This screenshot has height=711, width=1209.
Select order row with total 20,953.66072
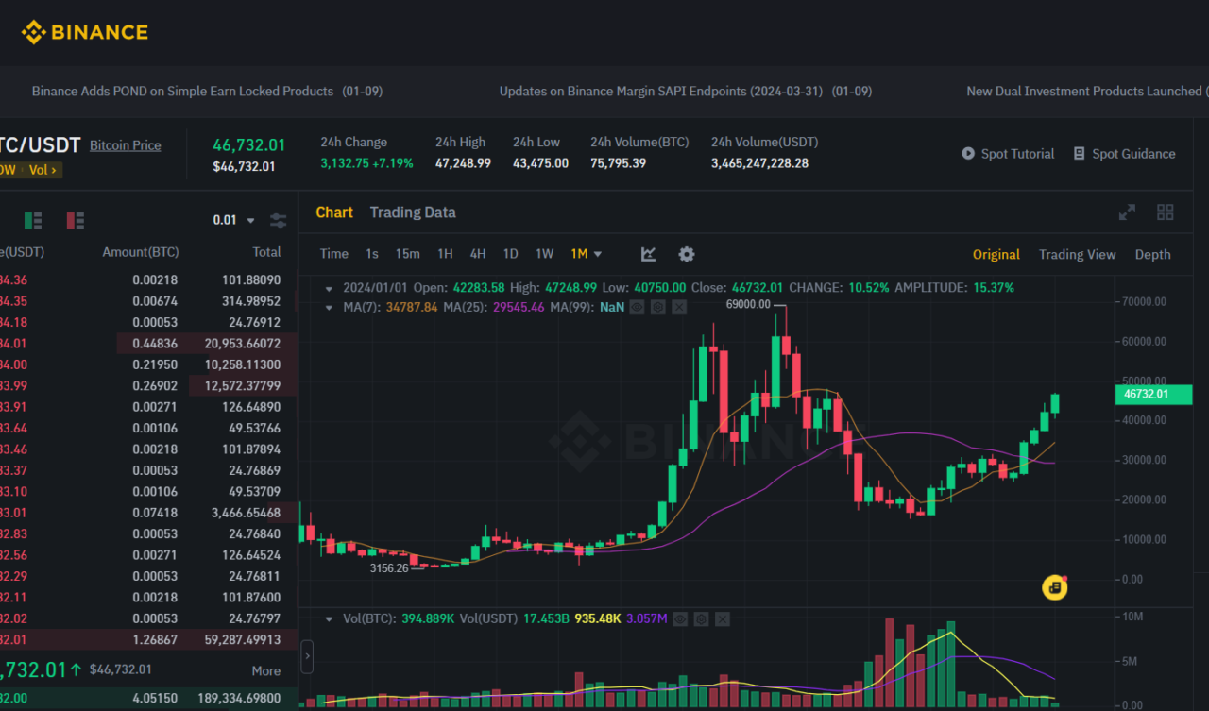click(x=149, y=343)
